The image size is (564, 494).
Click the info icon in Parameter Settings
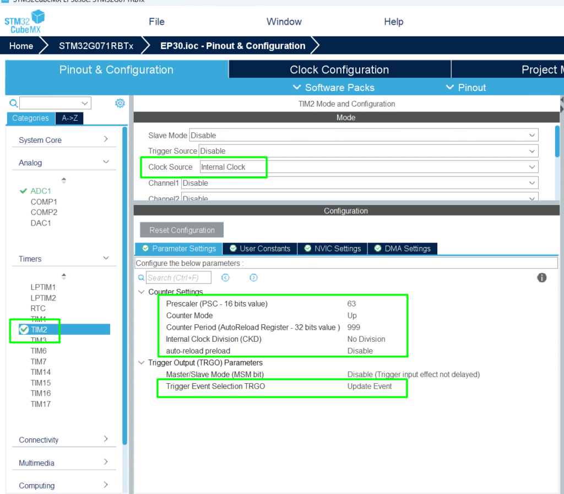[x=541, y=277]
